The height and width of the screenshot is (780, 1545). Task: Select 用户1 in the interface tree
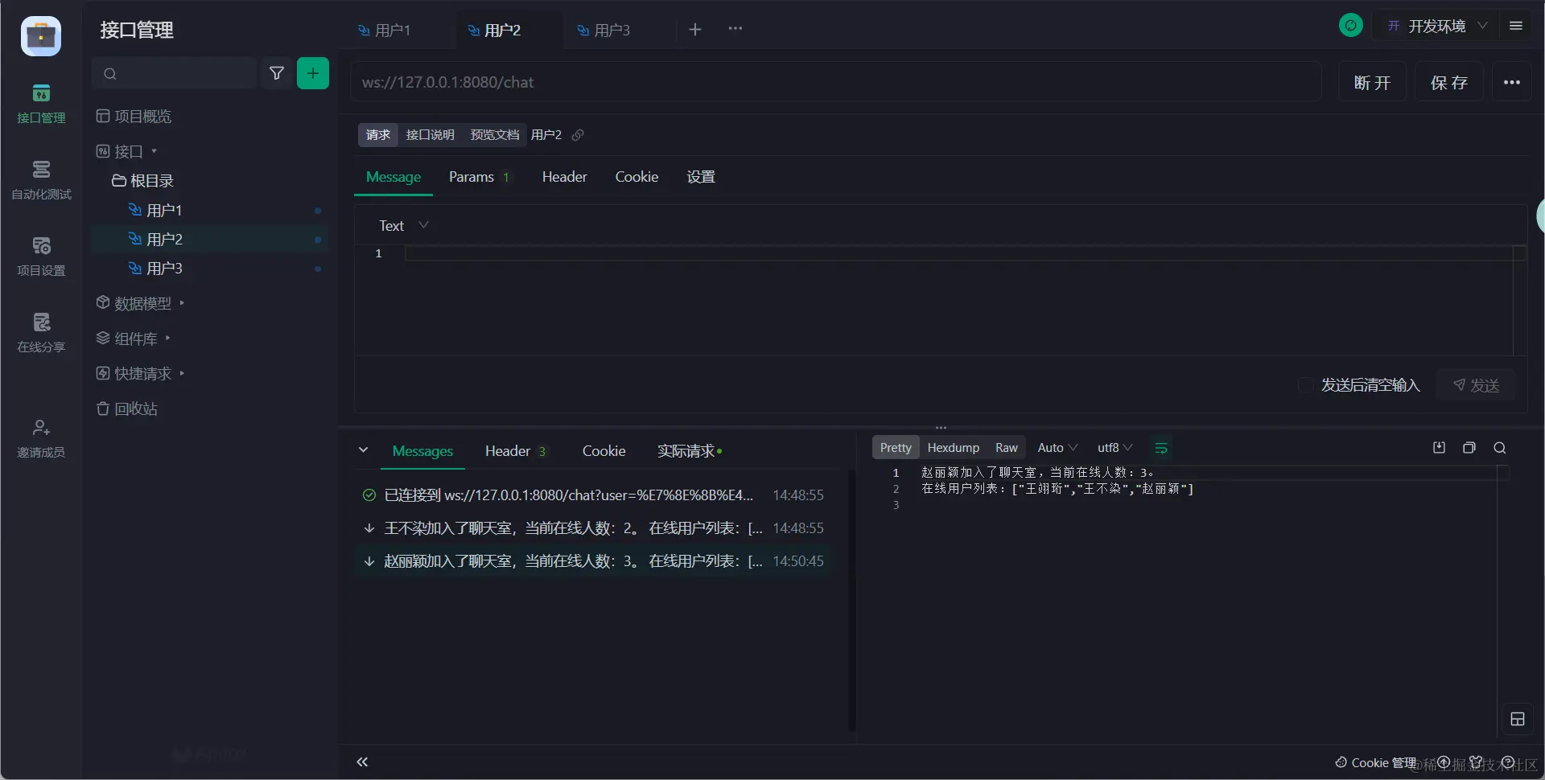[209, 210]
